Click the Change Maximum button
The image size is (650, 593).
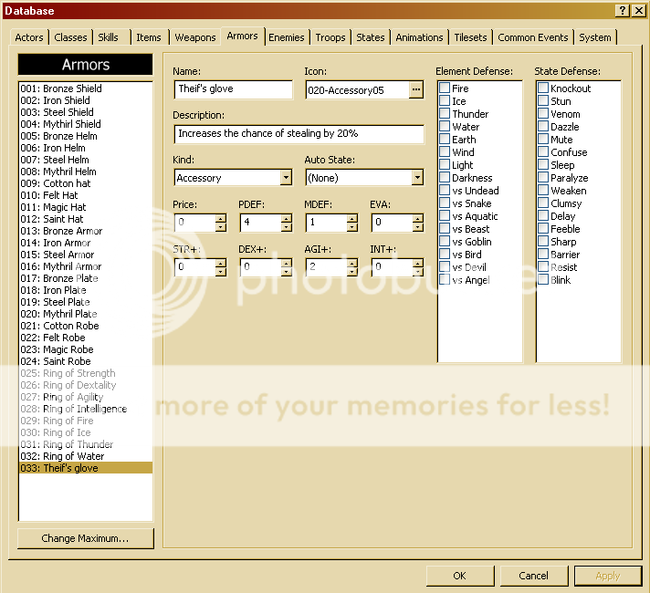pyautogui.click(x=85, y=538)
